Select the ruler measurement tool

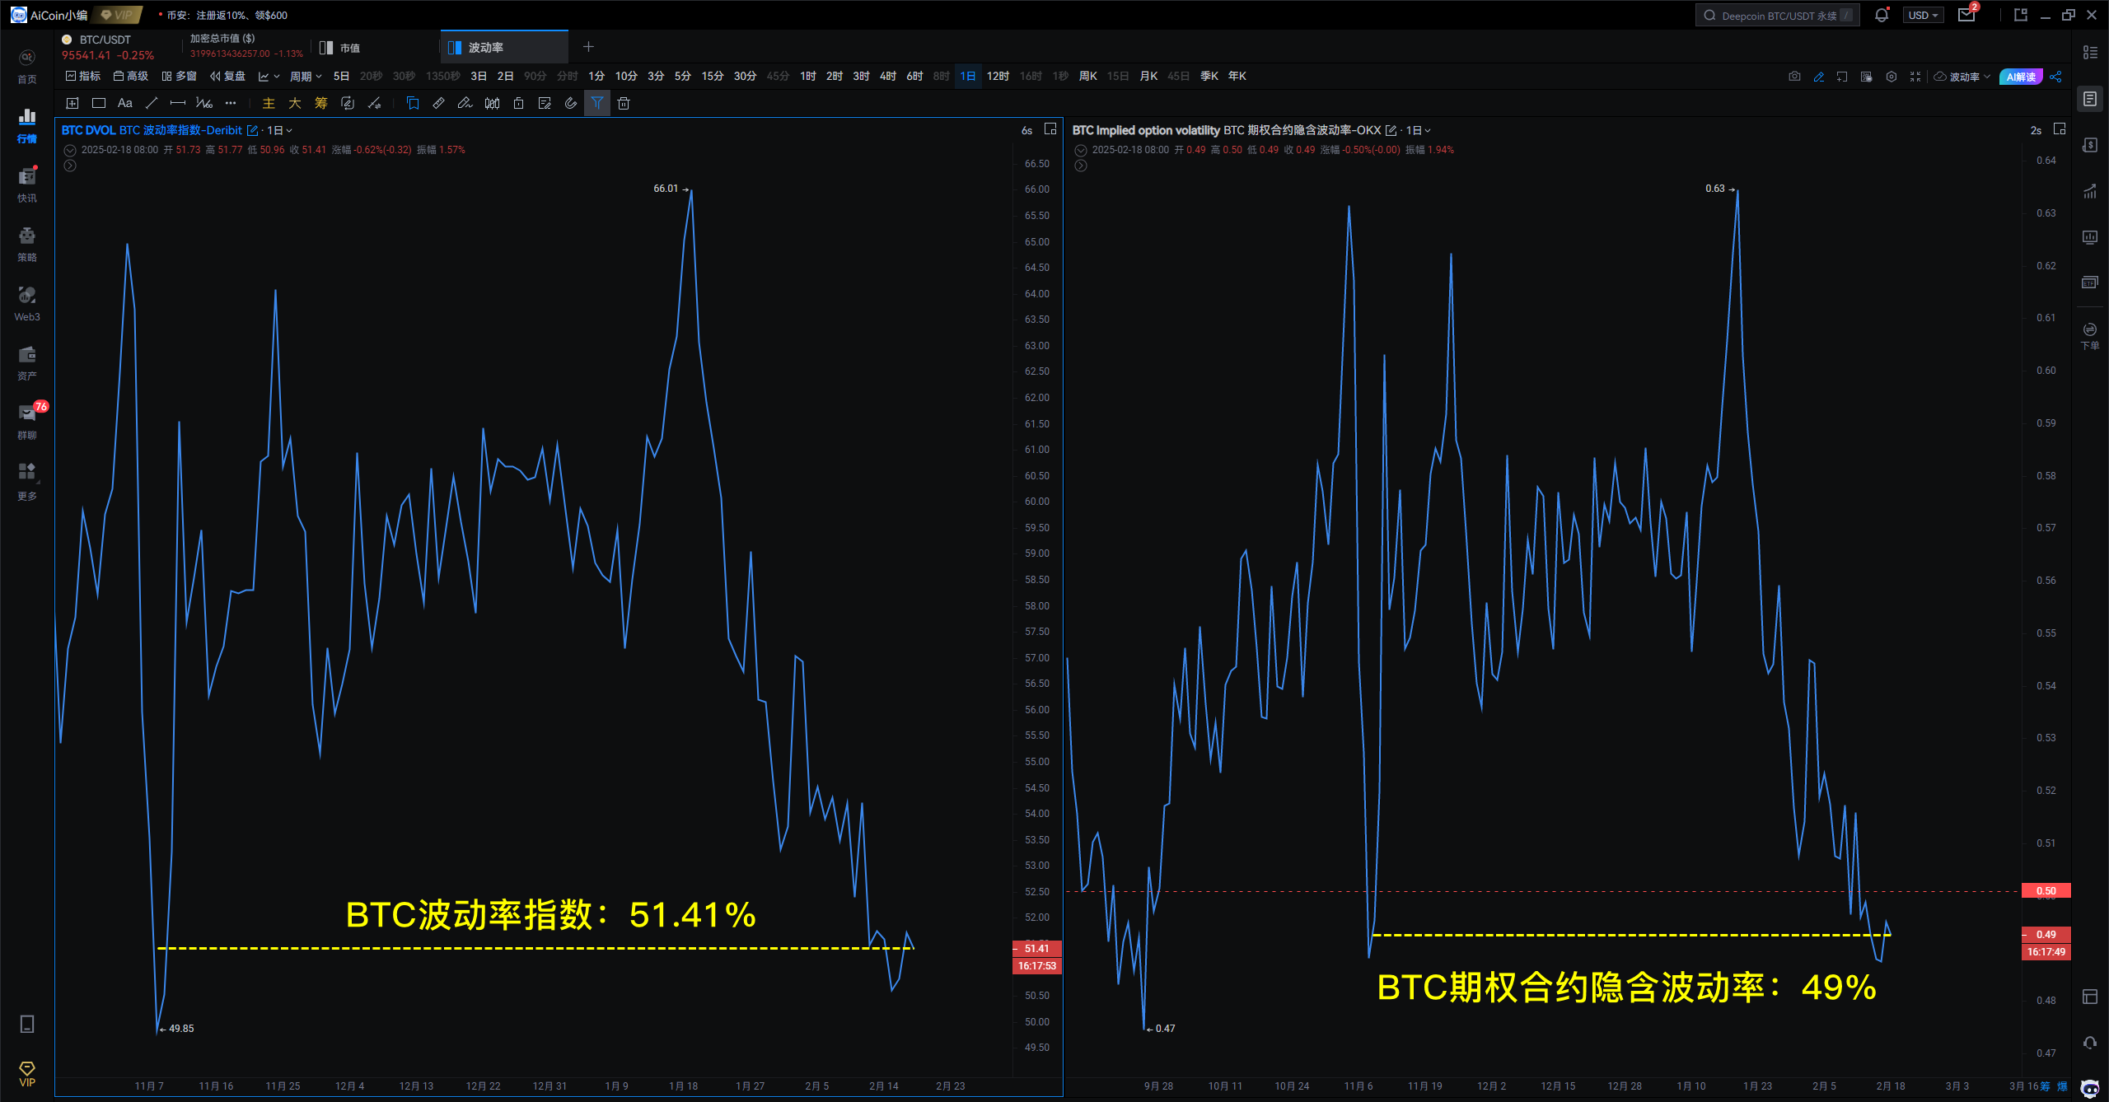coord(439,103)
